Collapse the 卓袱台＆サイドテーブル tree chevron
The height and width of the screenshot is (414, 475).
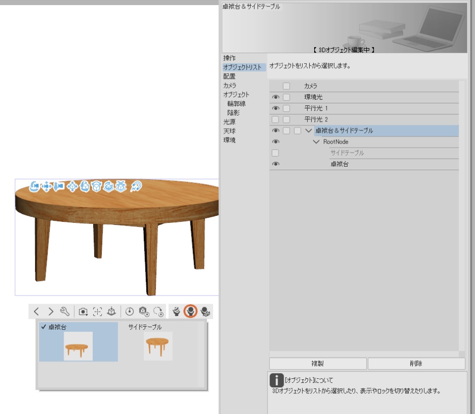point(308,130)
